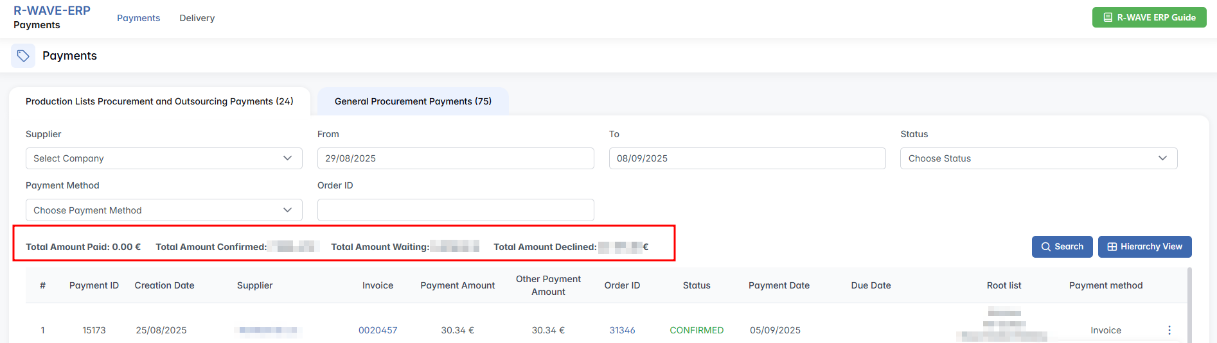Click the Payment Amount column header
The image size is (1217, 343).
pos(457,285)
